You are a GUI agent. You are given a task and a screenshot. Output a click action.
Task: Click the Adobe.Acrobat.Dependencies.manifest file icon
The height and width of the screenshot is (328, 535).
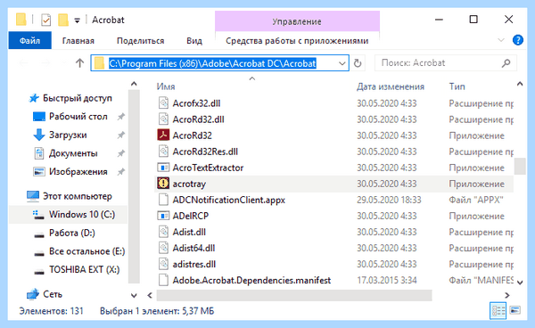(x=163, y=280)
